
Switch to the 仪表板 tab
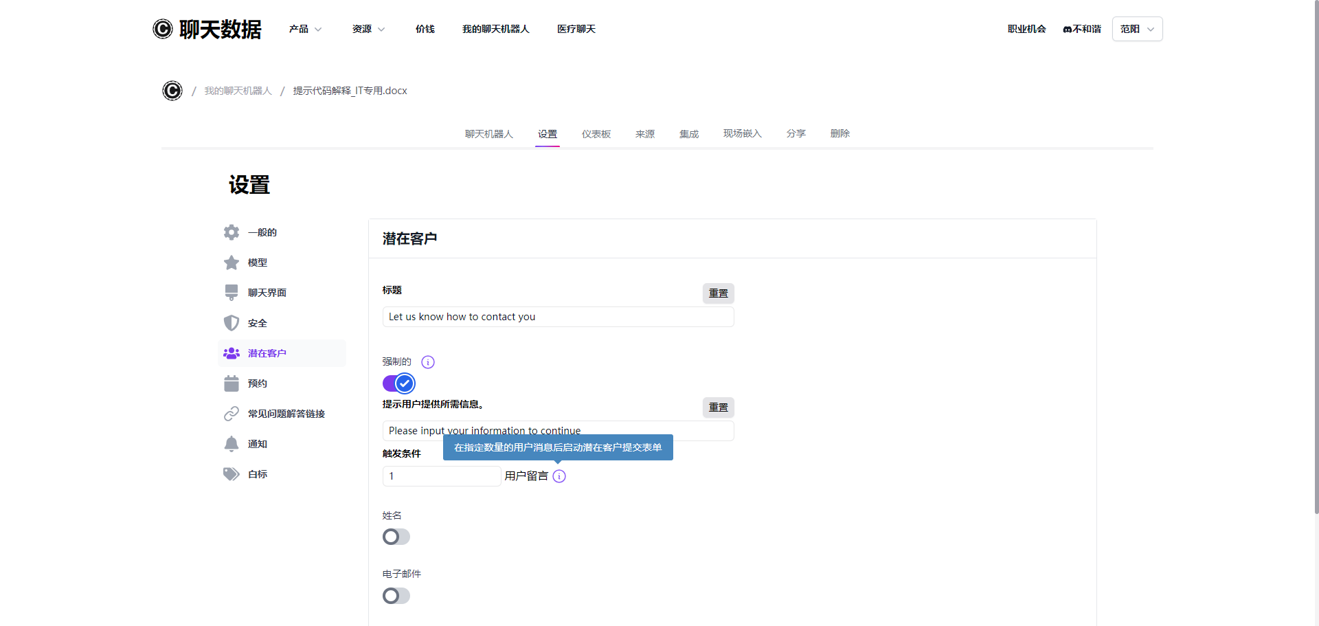pos(596,134)
